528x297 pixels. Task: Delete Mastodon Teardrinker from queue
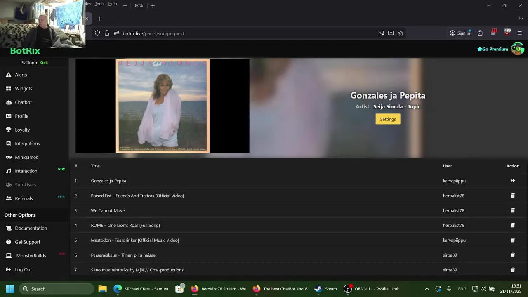513,240
